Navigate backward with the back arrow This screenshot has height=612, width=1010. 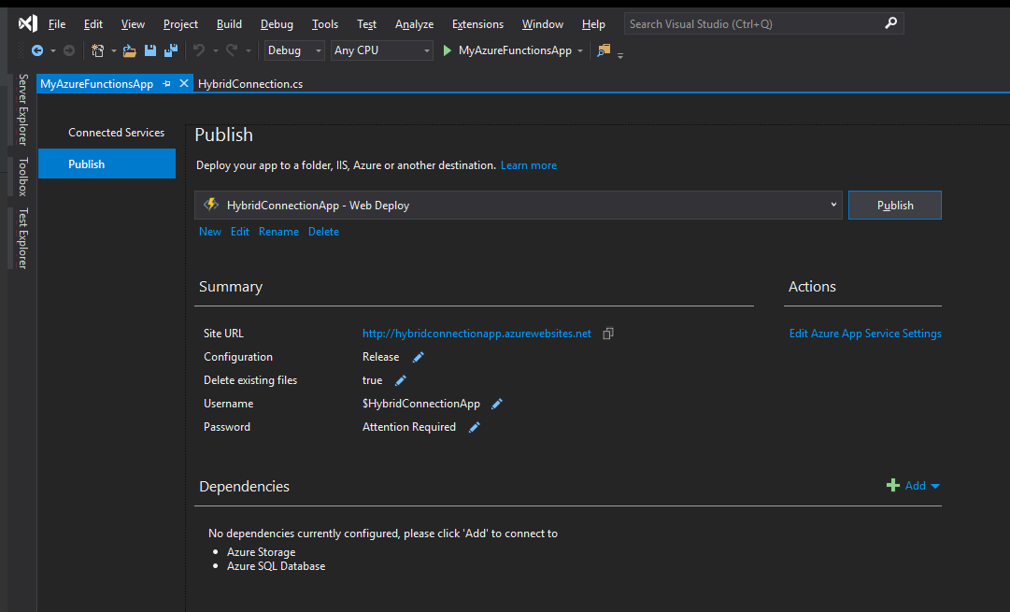(37, 50)
